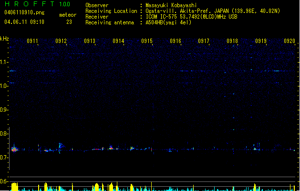This screenshot has width=300, height=191.
Task: Click the bright red meteor echo at spectrogram start
Action: coord(14,149)
